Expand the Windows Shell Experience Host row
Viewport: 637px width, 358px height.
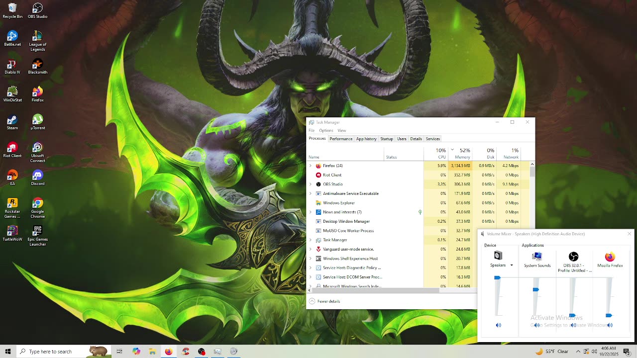pyautogui.click(x=311, y=259)
